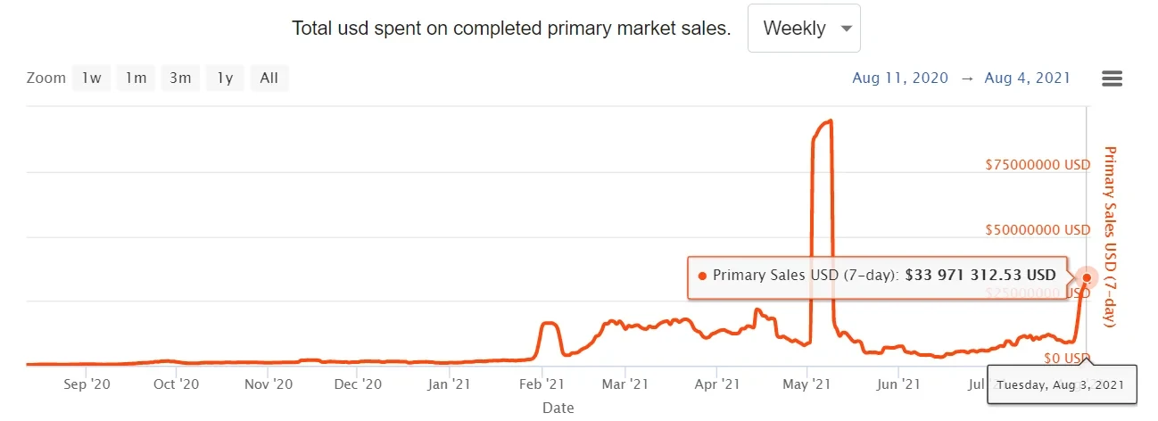The height and width of the screenshot is (421, 1158).
Task: Edit the Aug 4, 2021 end date
Action: pyautogui.click(x=1027, y=78)
